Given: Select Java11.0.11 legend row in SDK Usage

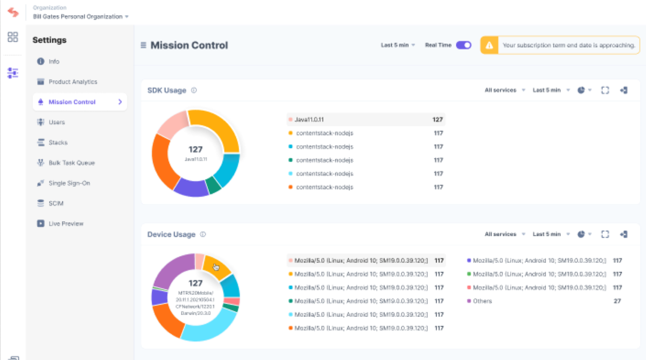Looking at the screenshot, I should pos(366,119).
